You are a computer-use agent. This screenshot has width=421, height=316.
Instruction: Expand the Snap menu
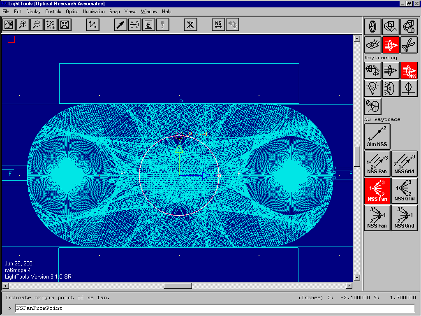[x=115, y=12]
